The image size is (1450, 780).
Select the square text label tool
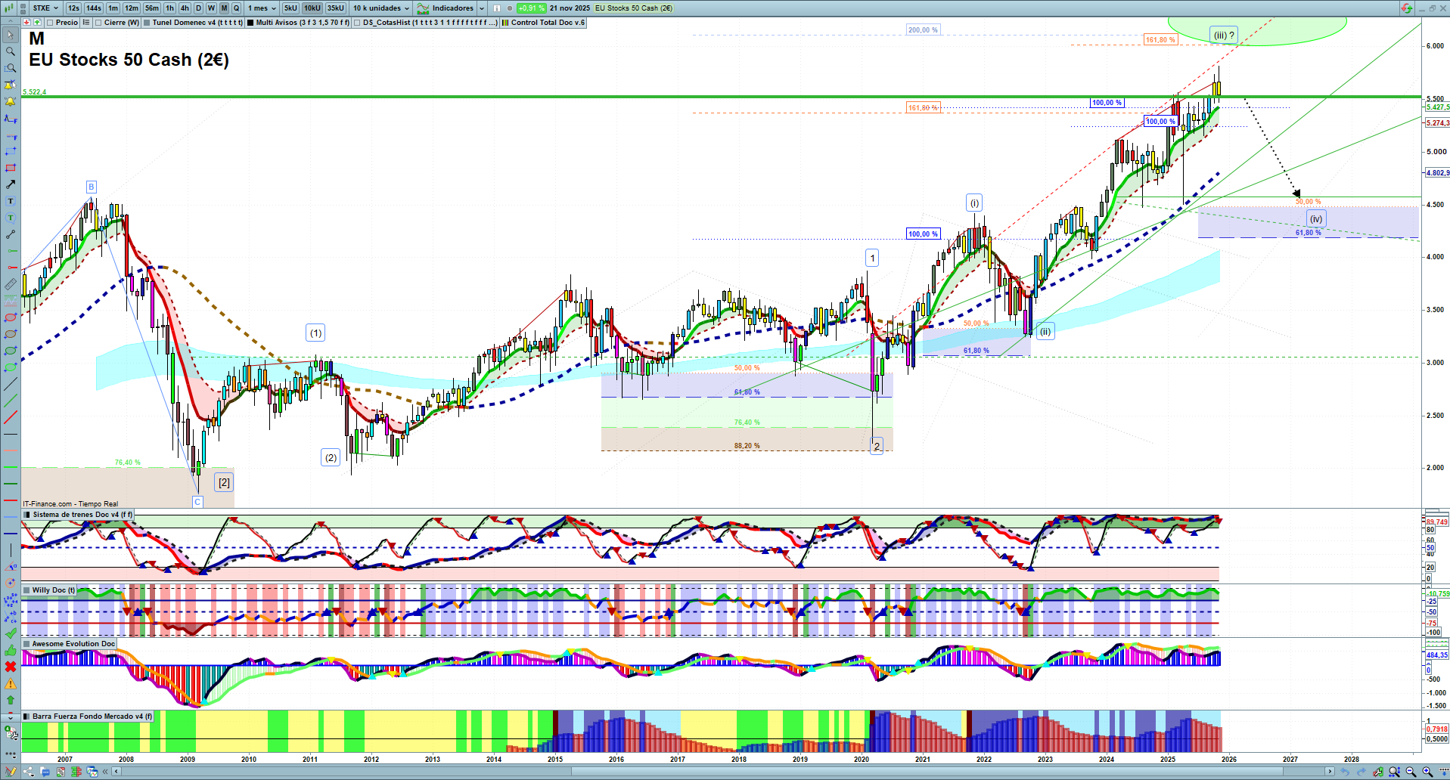(x=11, y=201)
